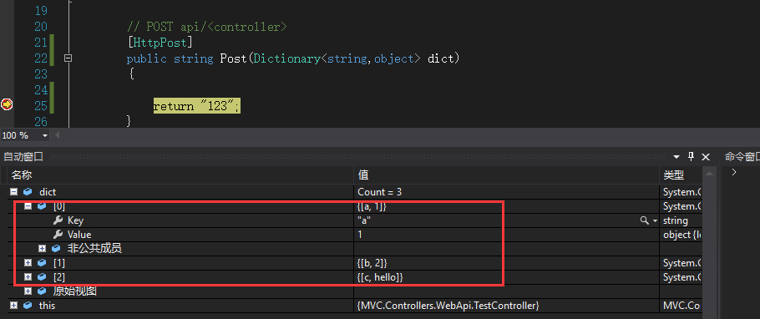Expand the this variable node

coord(13,306)
